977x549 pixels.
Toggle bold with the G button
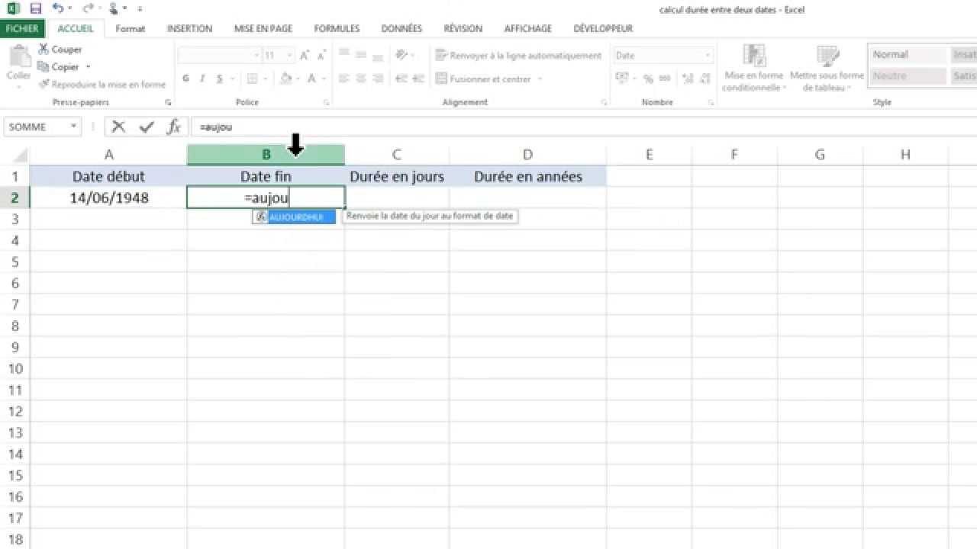point(185,79)
